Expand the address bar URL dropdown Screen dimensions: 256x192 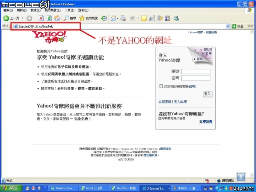[x=228, y=26]
